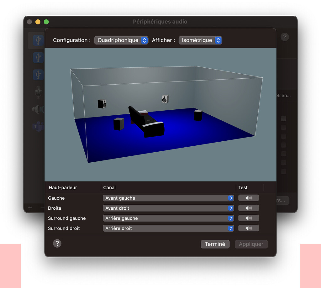
Task: Select the first USB audio device in sidebar
Action: point(38,40)
